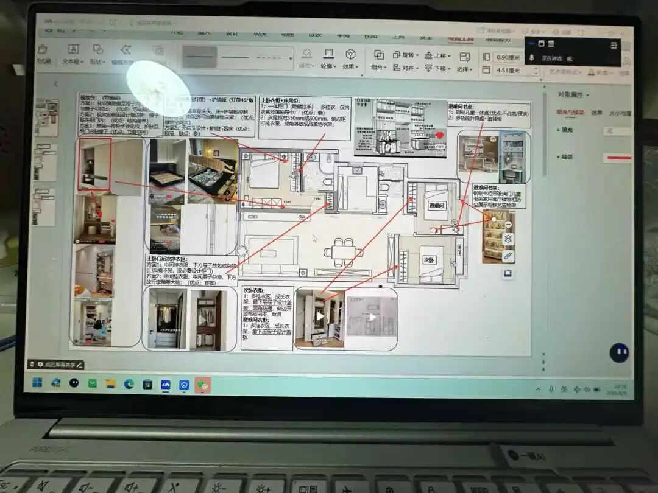
Task: Switch to the 绘图工具 ribbon tab
Action: click(461, 38)
